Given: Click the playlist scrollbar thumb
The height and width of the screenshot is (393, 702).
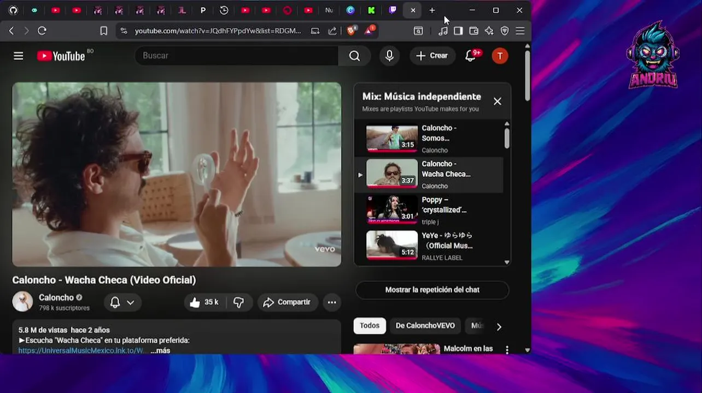Looking at the screenshot, I should (x=507, y=138).
